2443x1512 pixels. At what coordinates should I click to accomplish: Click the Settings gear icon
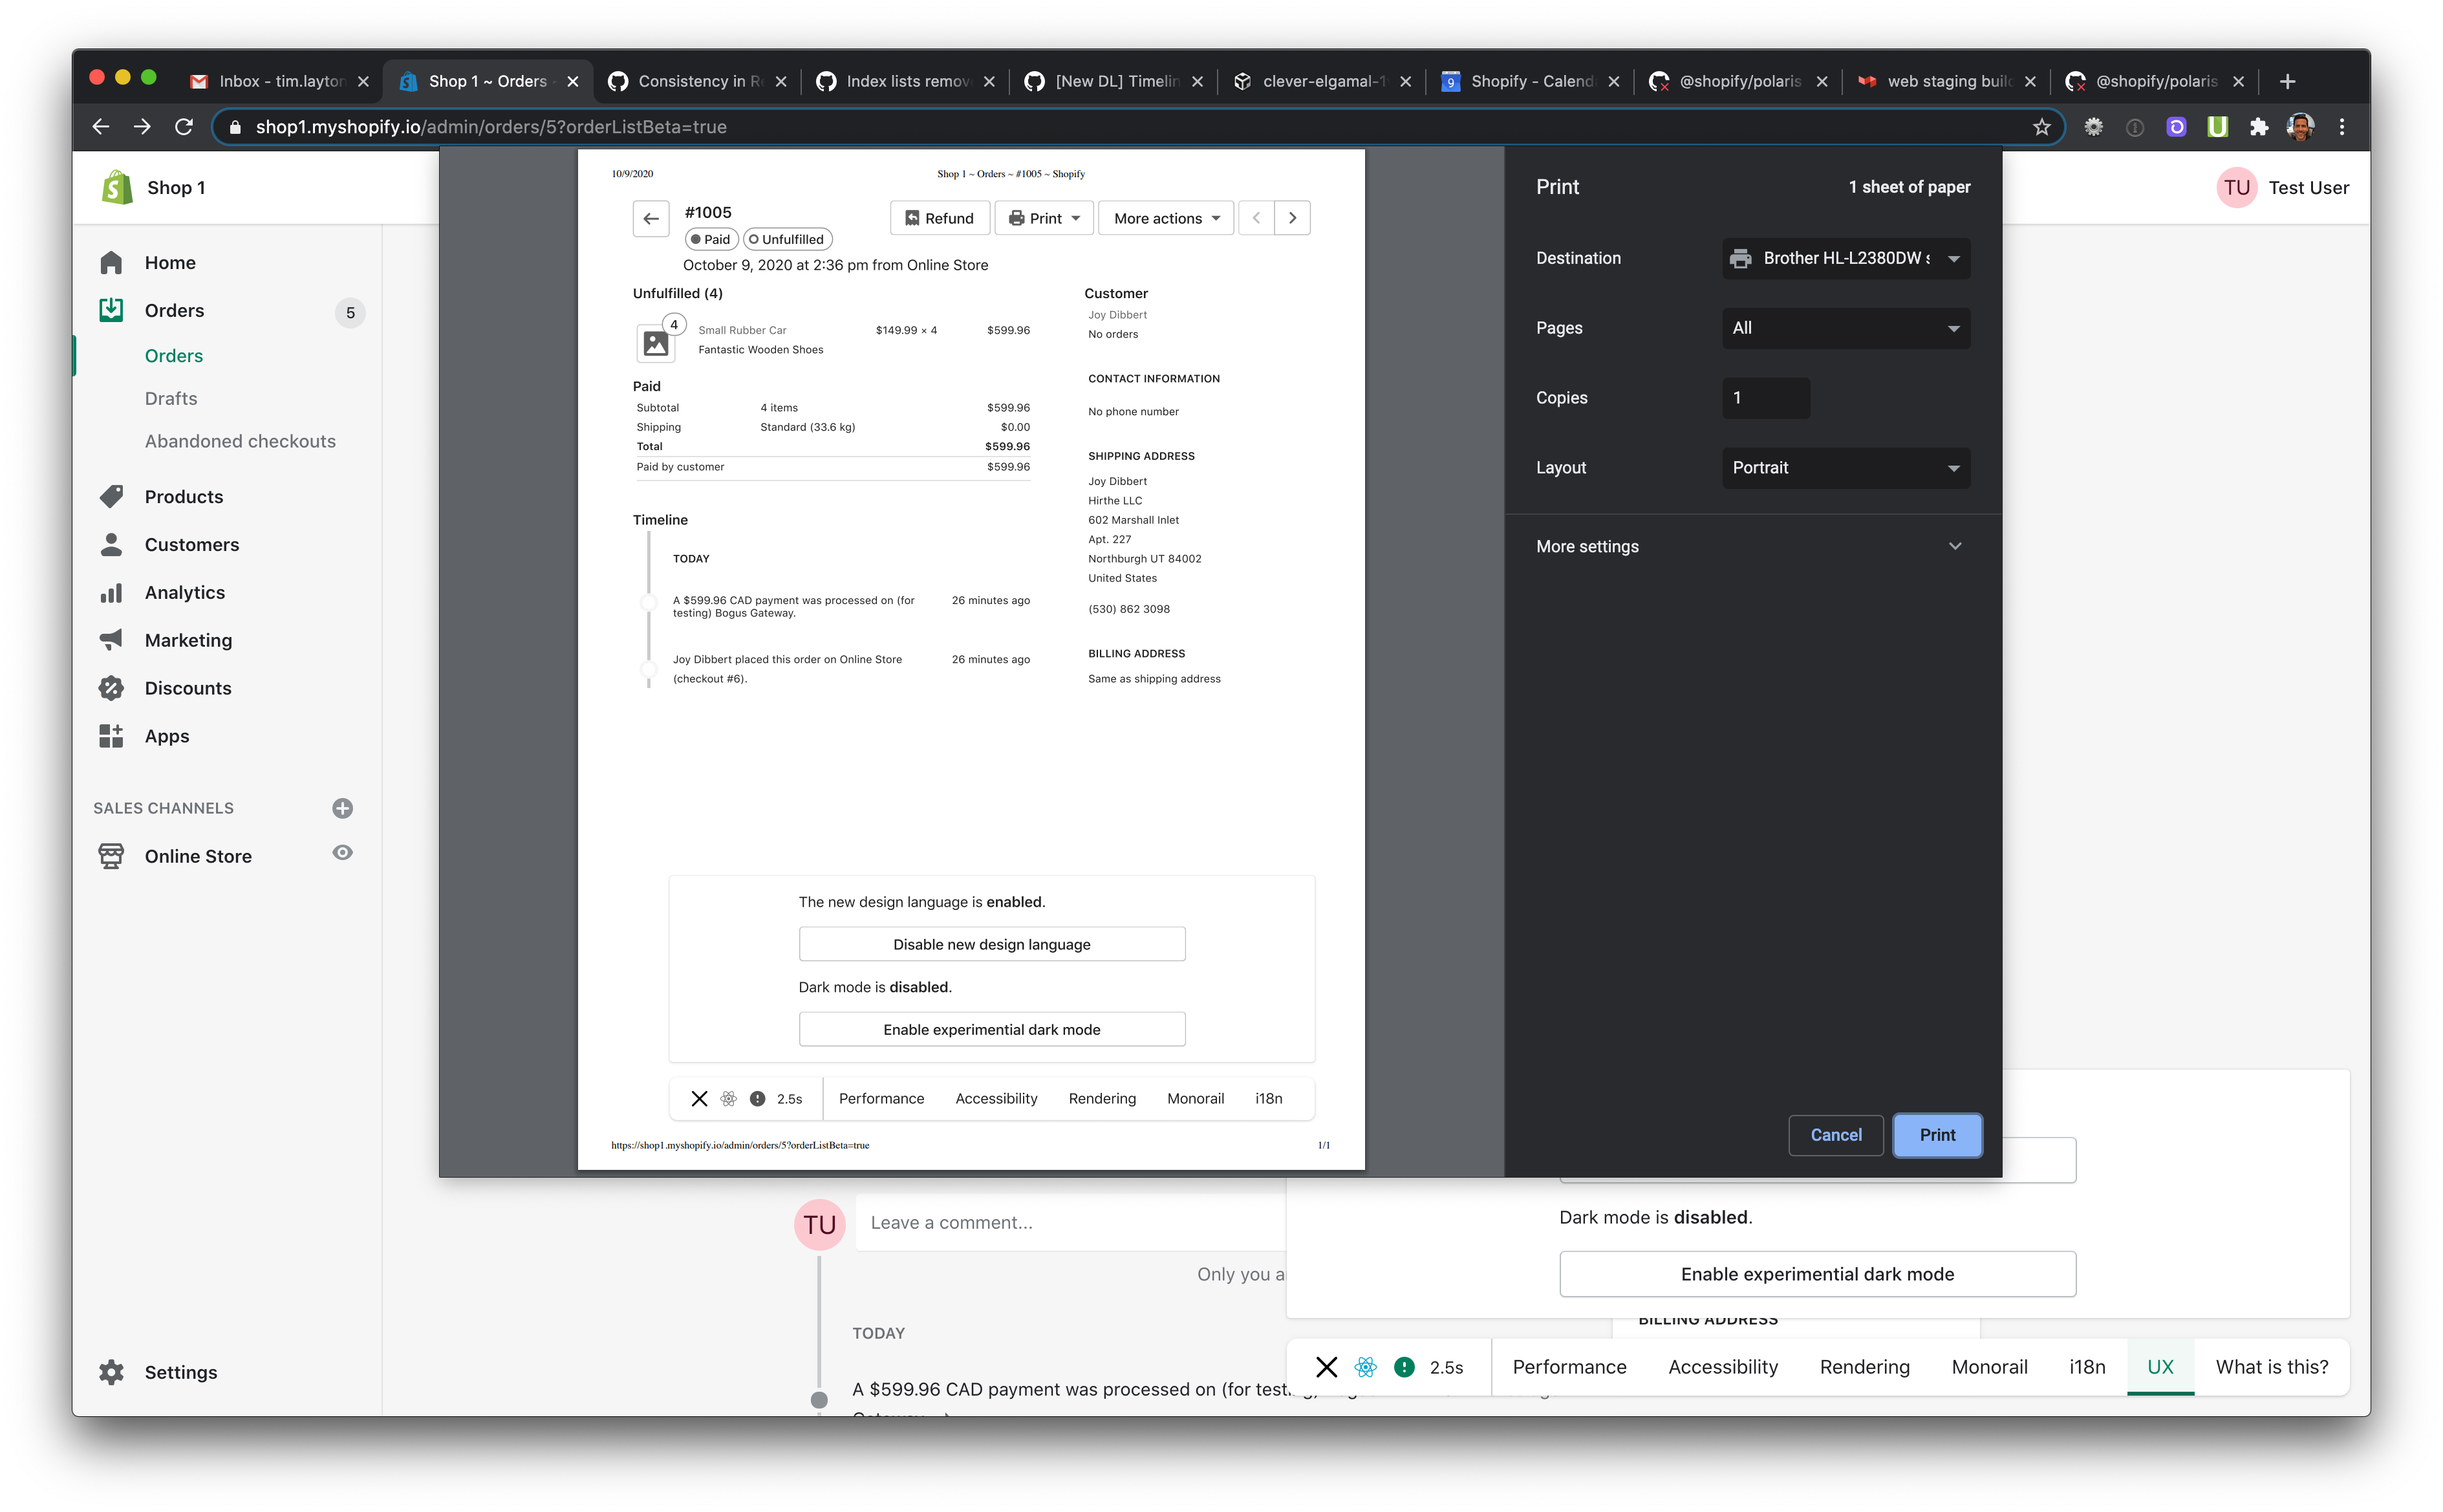(112, 1372)
